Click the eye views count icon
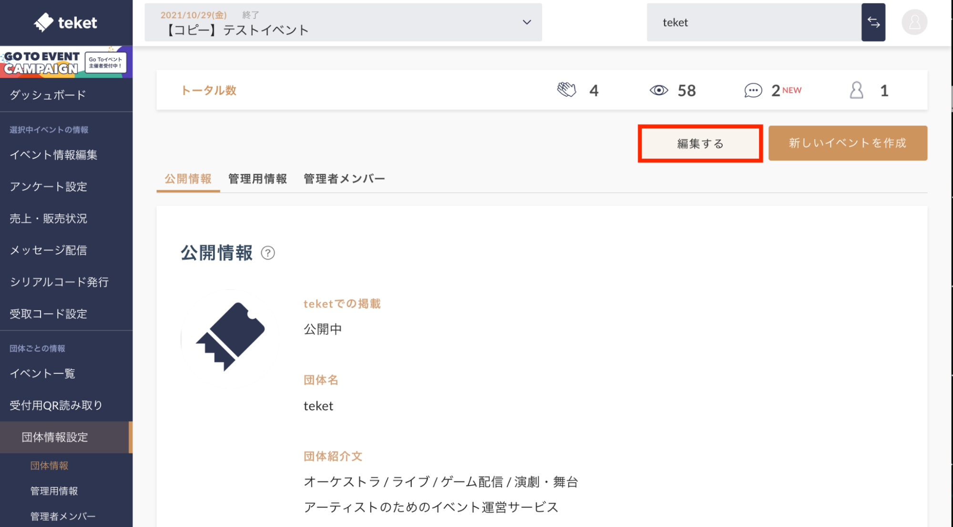Image resolution: width=953 pixels, height=527 pixels. click(x=659, y=90)
